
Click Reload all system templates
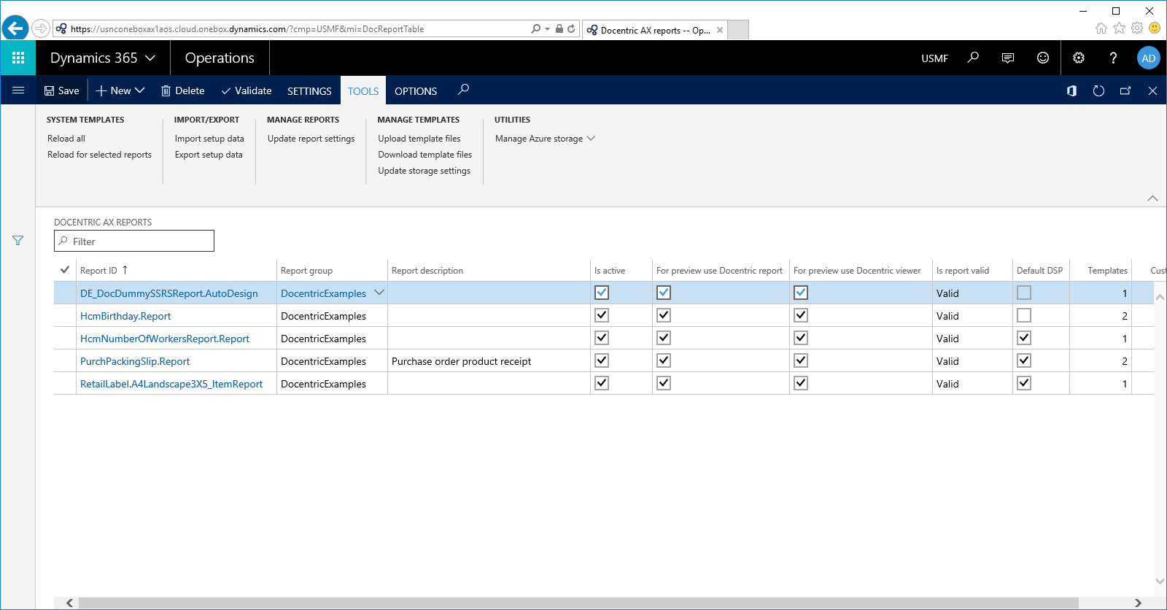66,139
